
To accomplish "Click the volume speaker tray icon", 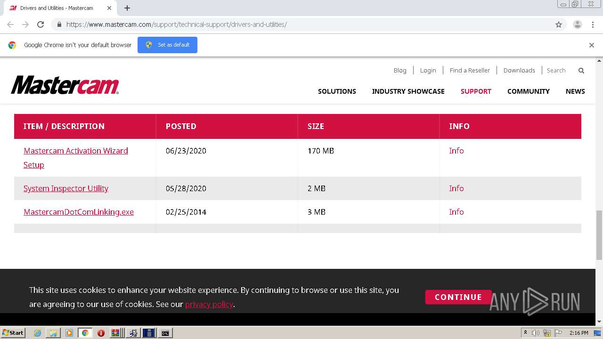I will click(536, 333).
